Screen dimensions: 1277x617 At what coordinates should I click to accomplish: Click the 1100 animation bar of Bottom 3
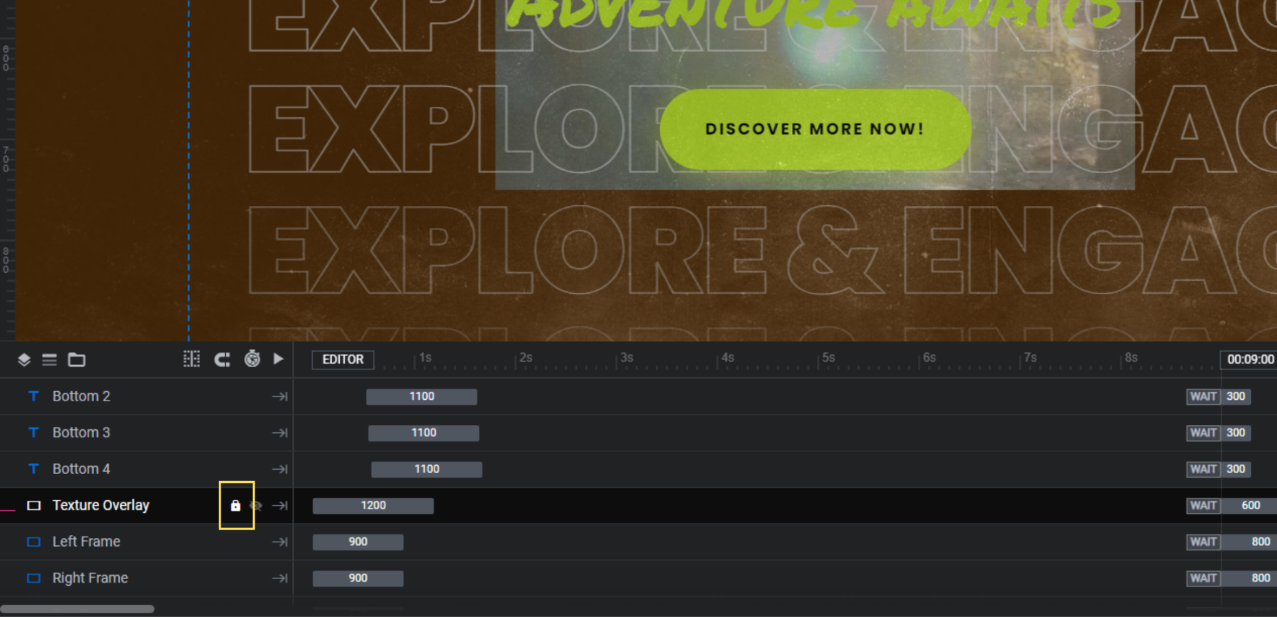point(423,432)
